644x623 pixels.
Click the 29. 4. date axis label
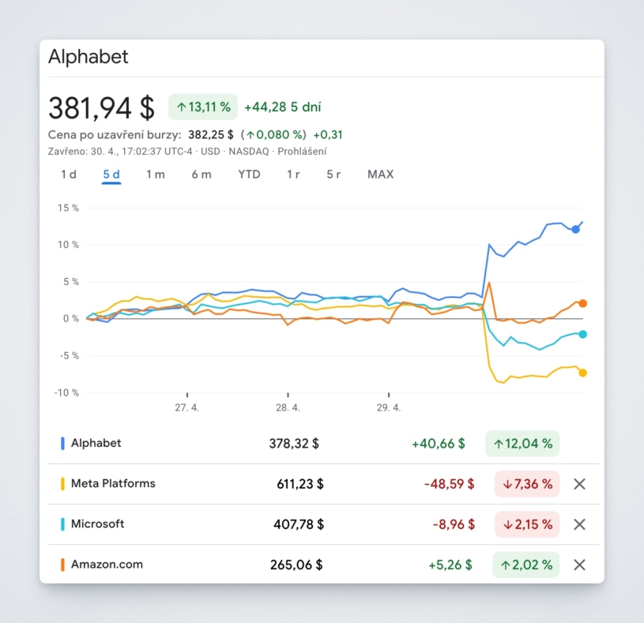pyautogui.click(x=389, y=408)
